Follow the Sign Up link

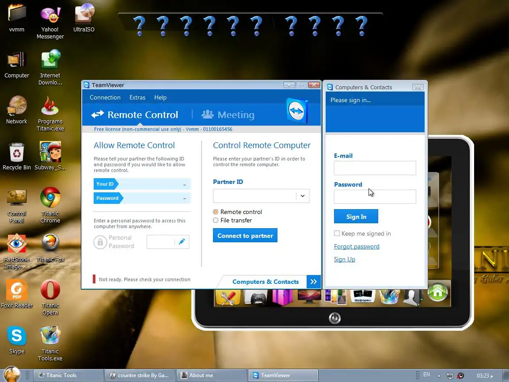point(345,259)
